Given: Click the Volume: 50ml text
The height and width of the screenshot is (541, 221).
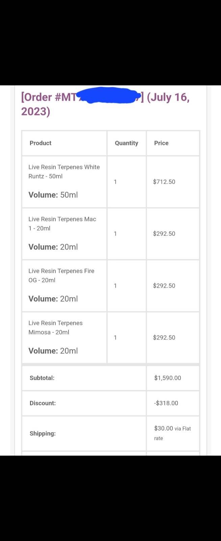Looking at the screenshot, I should (x=53, y=195).
